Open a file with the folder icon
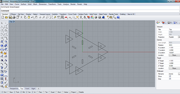 [6, 17]
